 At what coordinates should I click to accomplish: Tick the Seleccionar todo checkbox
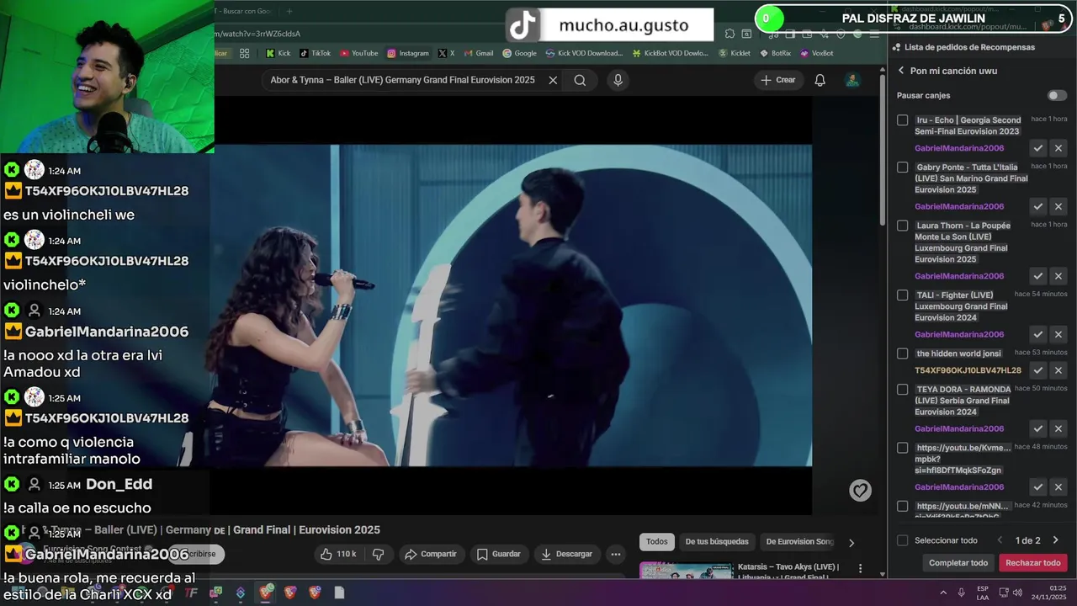[902, 540]
